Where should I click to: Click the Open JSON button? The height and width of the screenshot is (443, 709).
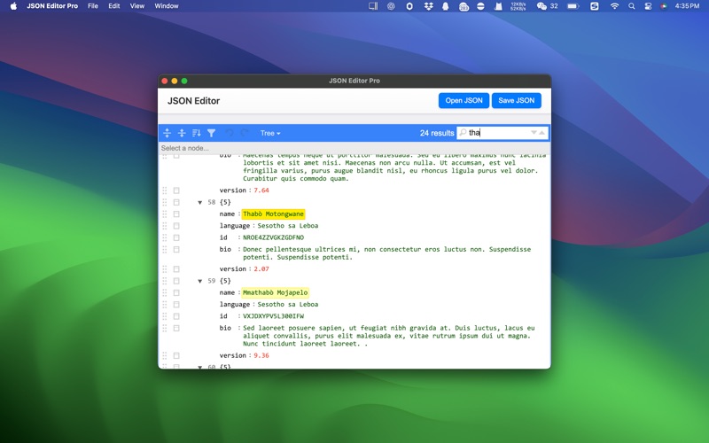(x=464, y=101)
